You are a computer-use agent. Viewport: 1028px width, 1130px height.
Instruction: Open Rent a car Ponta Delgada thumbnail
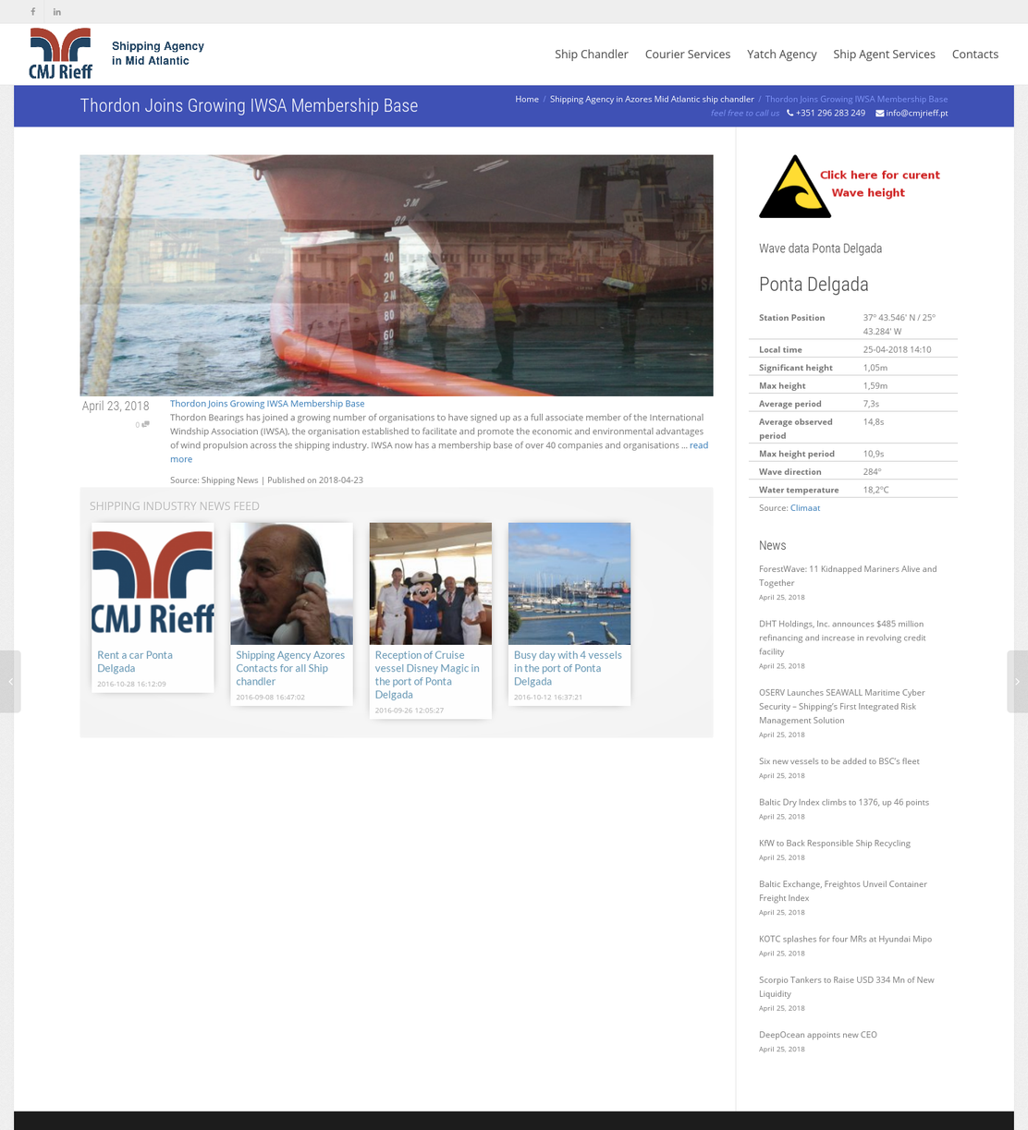point(153,583)
